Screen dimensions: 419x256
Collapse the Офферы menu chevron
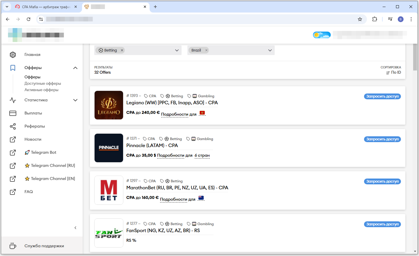(x=75, y=68)
